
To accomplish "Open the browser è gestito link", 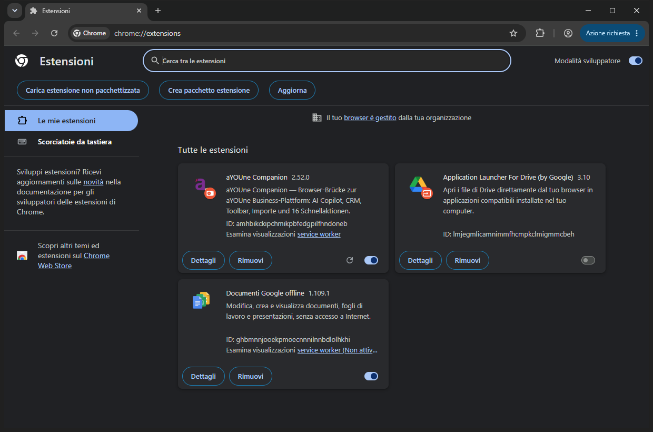I will pyautogui.click(x=370, y=118).
